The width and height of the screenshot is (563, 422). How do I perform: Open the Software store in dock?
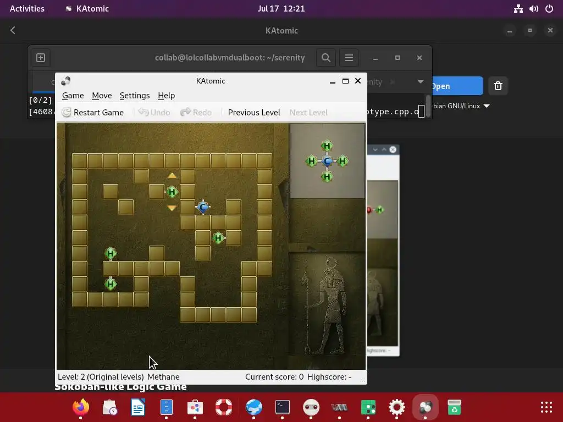point(195,407)
